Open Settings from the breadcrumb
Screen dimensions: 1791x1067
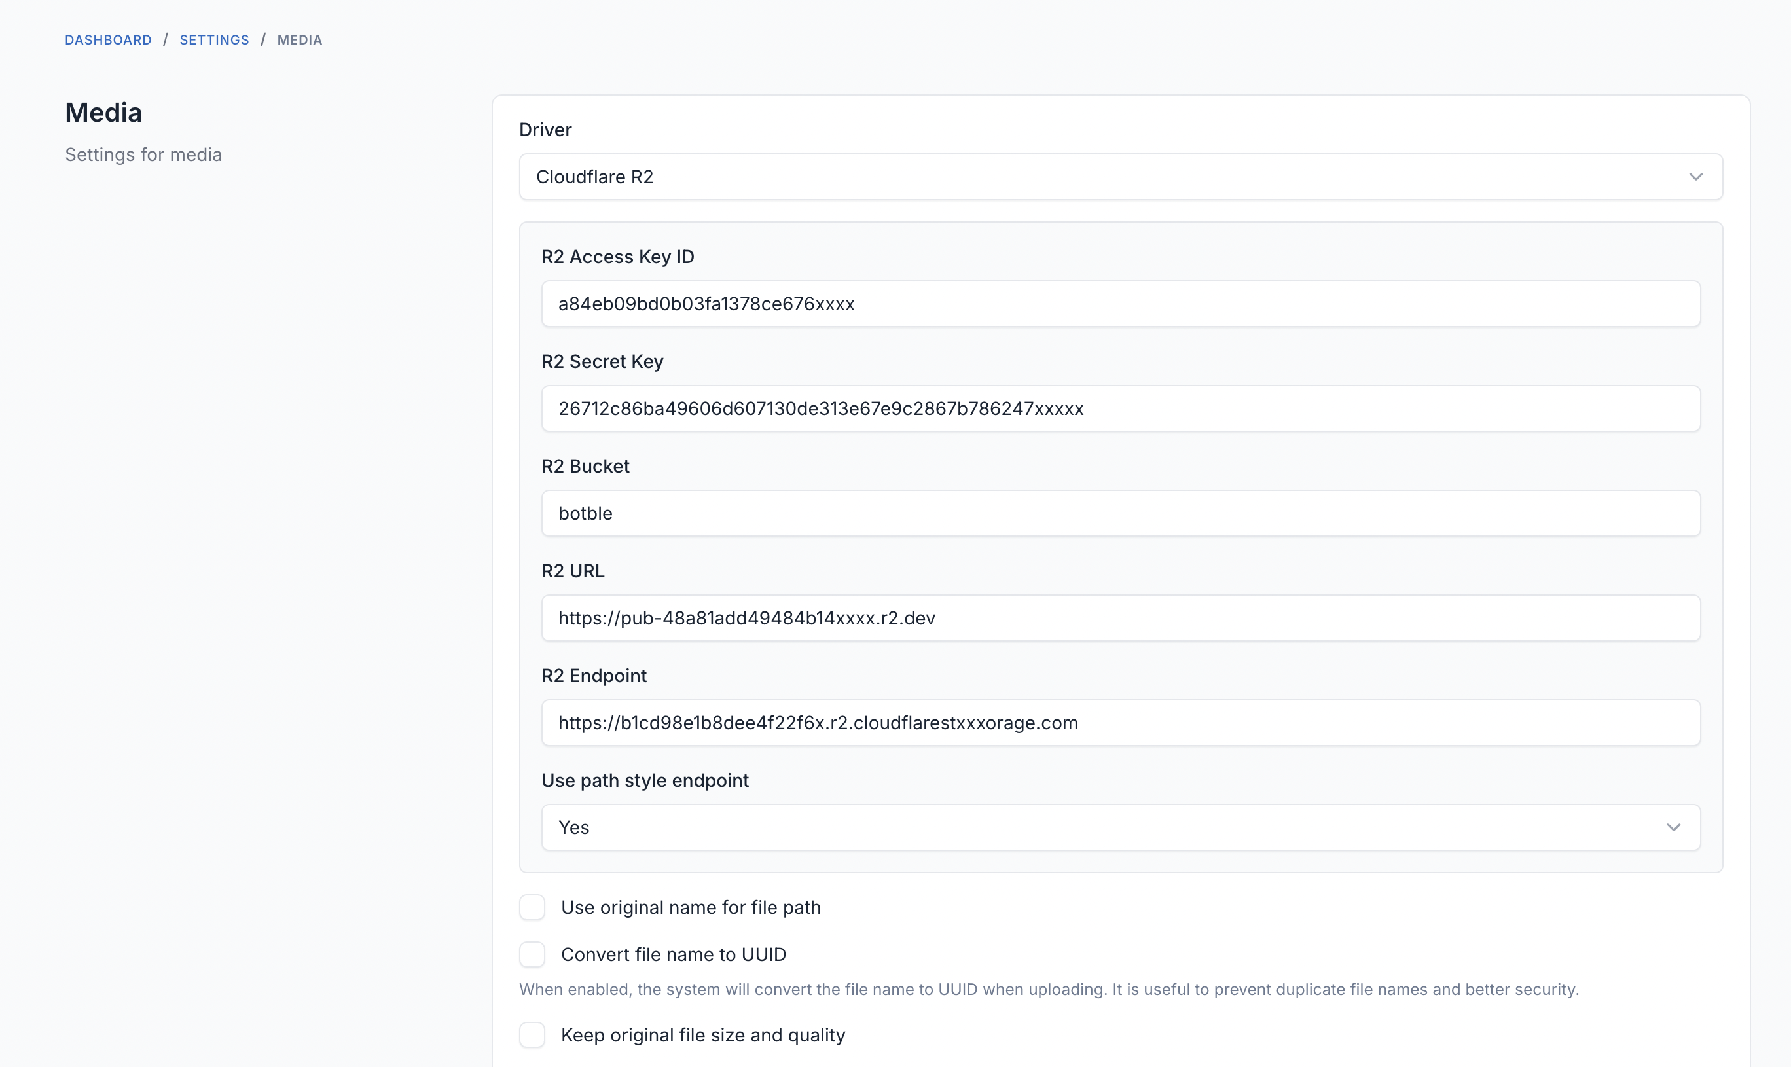(213, 39)
